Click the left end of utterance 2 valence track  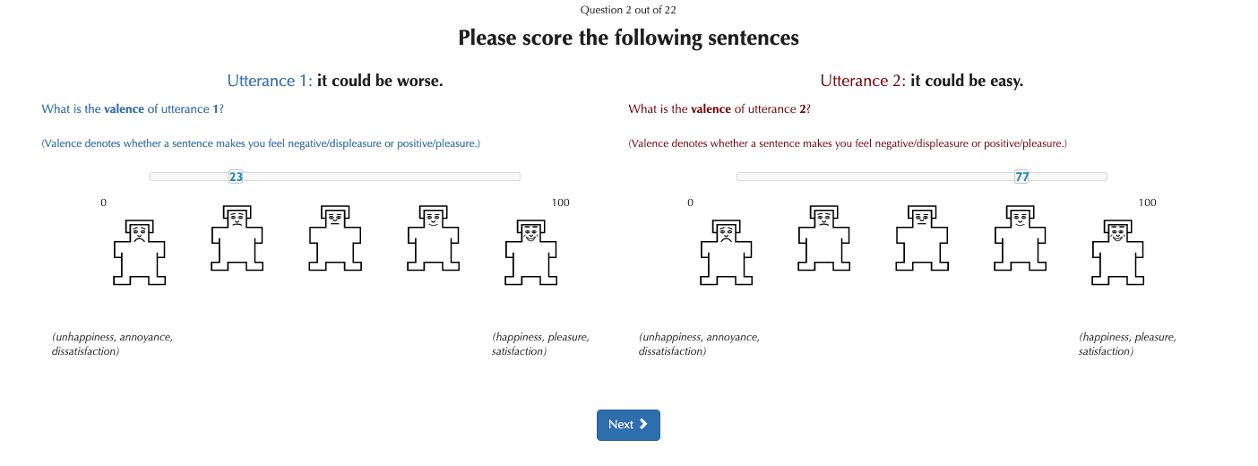pyautogui.click(x=740, y=177)
